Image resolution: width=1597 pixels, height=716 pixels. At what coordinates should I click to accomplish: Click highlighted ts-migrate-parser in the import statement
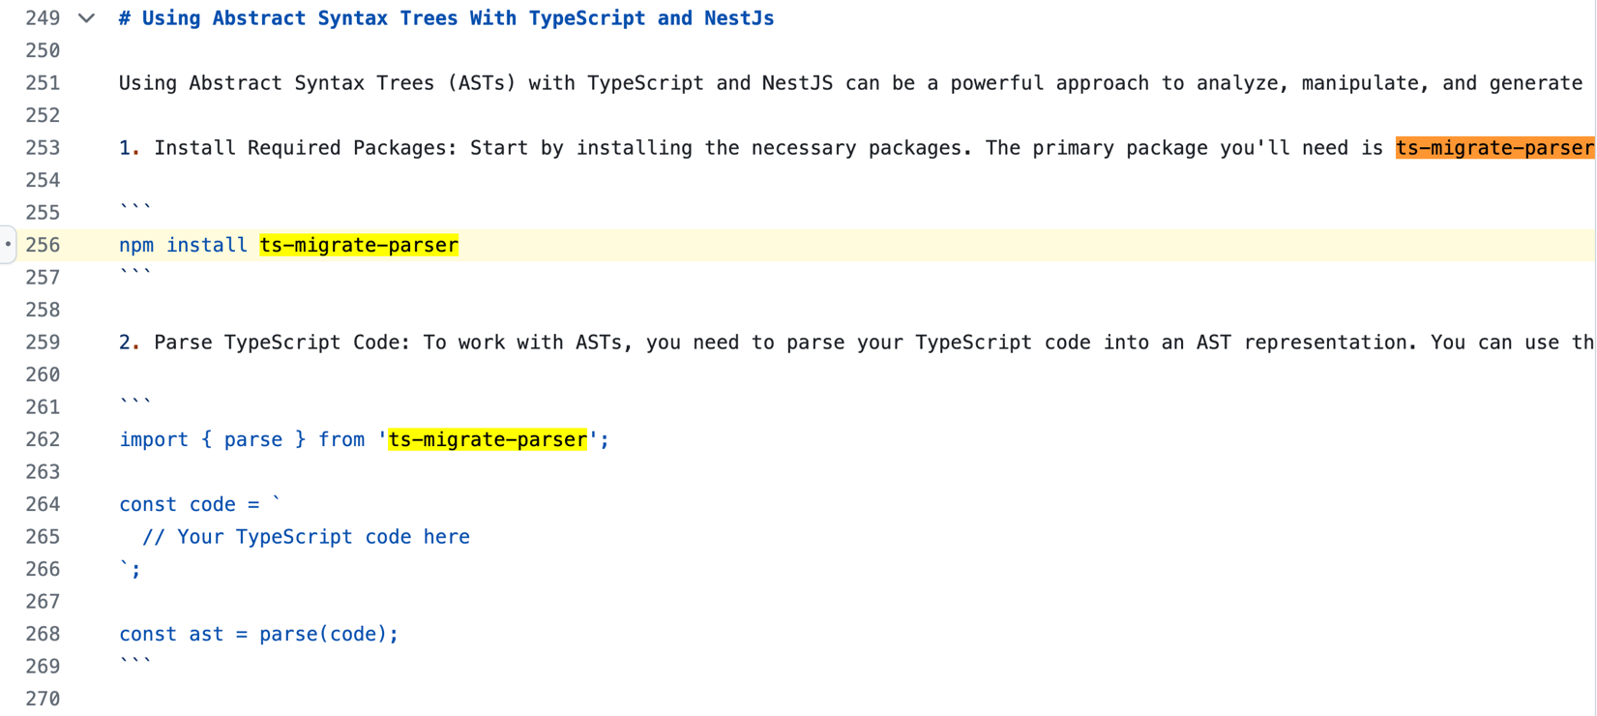pyautogui.click(x=488, y=439)
